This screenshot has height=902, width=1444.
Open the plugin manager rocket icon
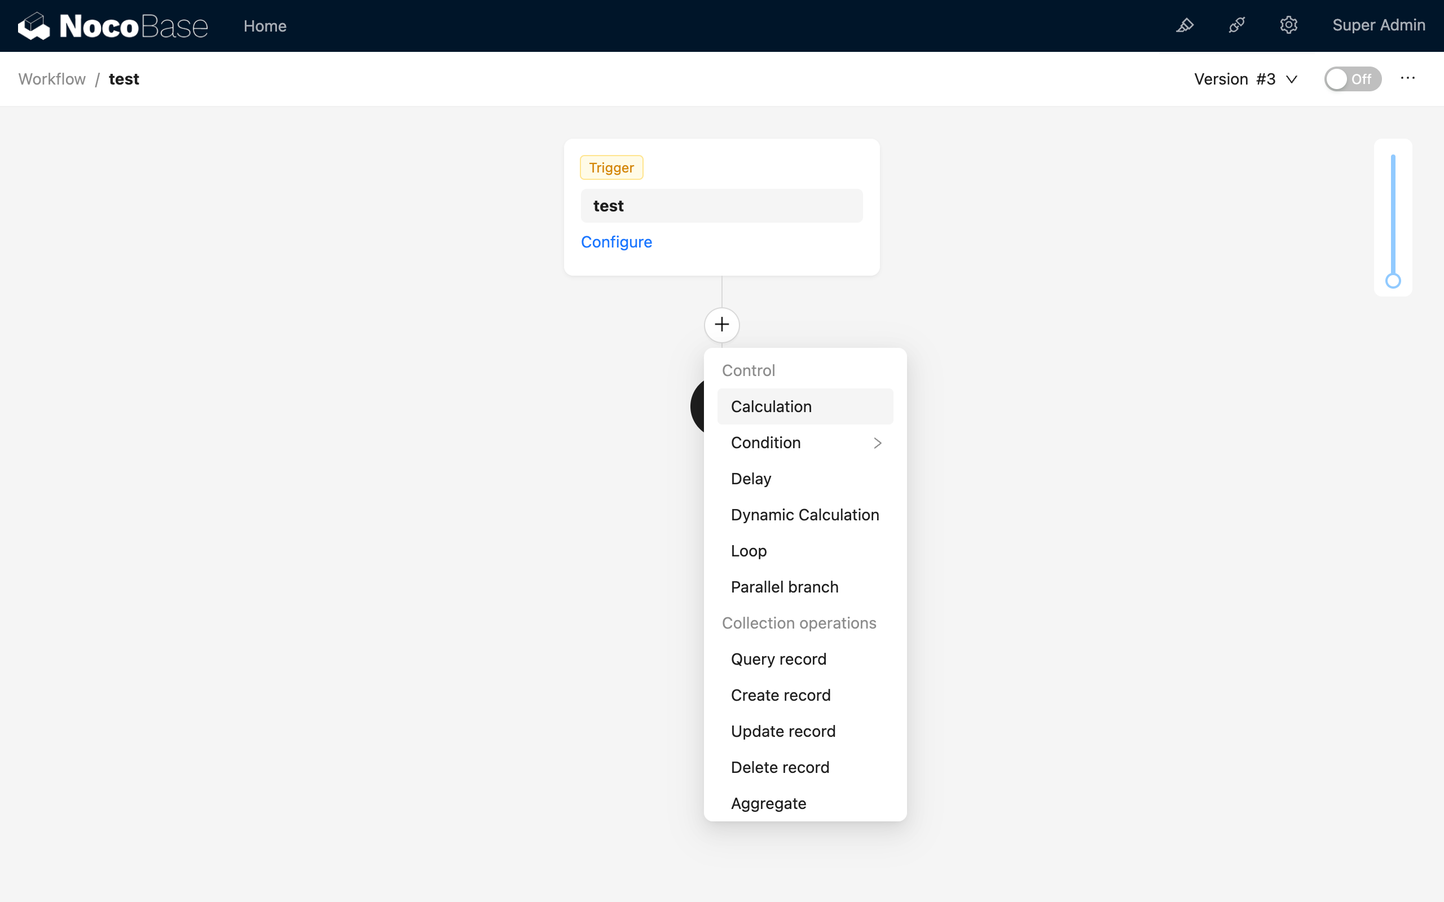click(1237, 26)
